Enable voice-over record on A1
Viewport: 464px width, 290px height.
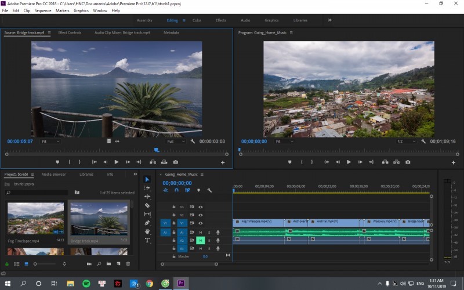pyautogui.click(x=218, y=233)
